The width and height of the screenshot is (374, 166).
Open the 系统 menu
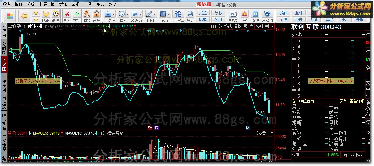pyautogui.click(x=6, y=4)
